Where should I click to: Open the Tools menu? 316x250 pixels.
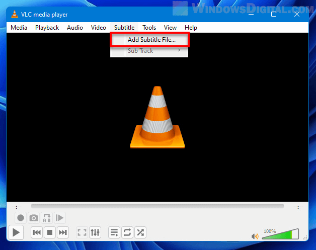(149, 28)
